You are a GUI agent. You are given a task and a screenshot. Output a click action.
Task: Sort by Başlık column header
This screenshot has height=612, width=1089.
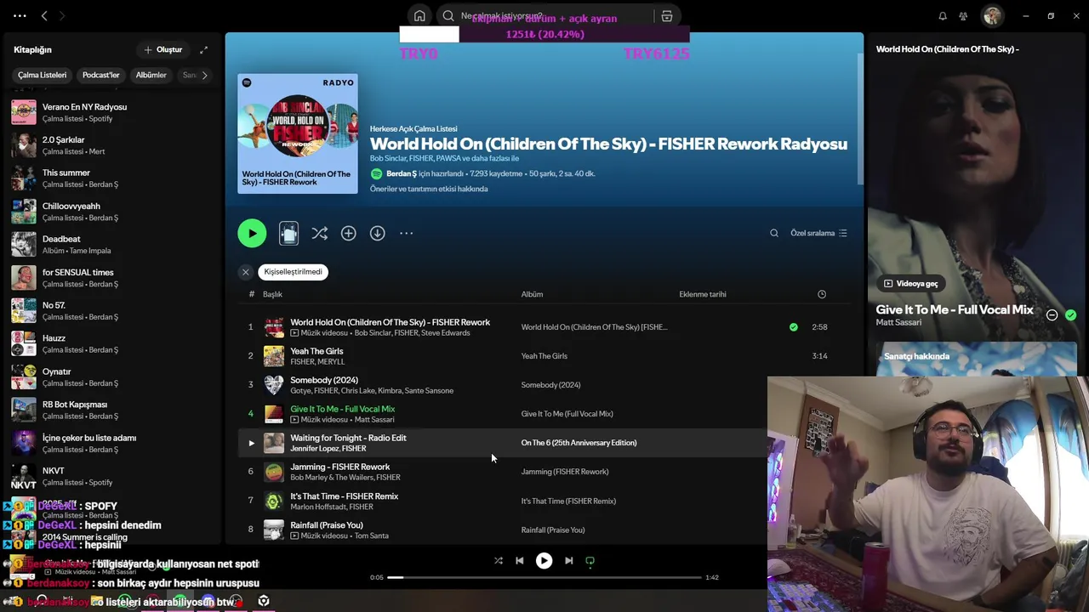click(x=272, y=294)
